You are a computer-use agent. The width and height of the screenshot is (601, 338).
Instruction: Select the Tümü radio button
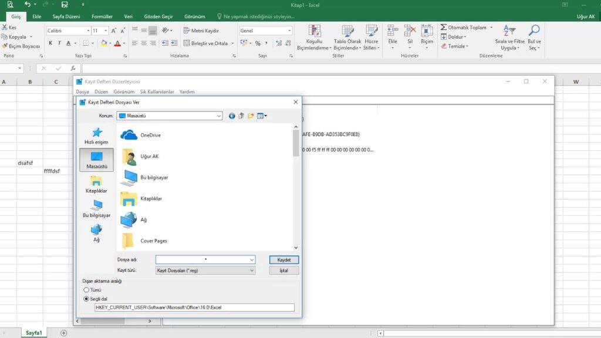(x=87, y=290)
